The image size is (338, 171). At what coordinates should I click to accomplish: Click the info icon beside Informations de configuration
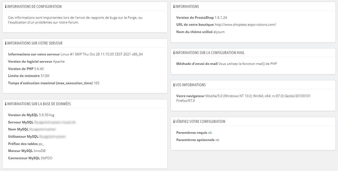coord(6,6)
